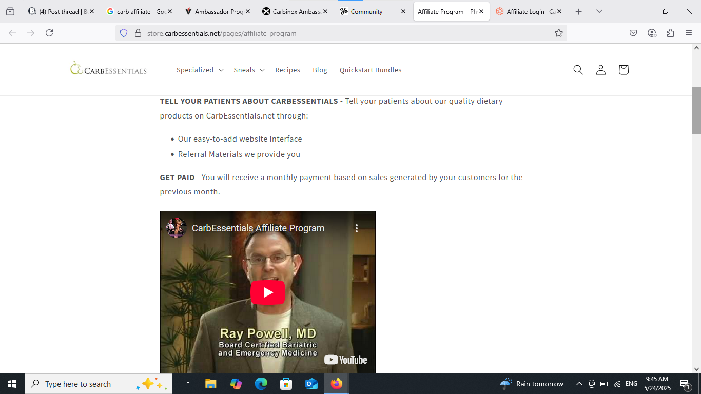The width and height of the screenshot is (701, 394).
Task: Open Task View on the taskbar
Action: (185, 384)
